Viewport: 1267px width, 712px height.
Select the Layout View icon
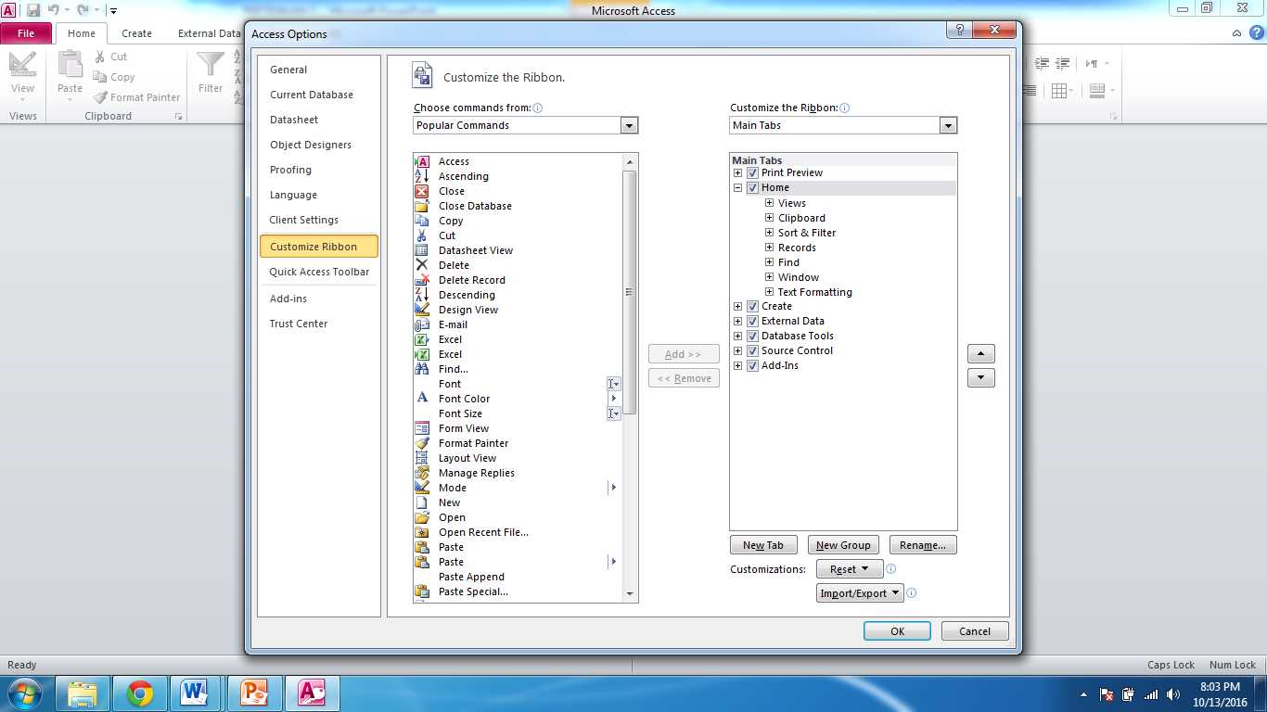coord(422,458)
